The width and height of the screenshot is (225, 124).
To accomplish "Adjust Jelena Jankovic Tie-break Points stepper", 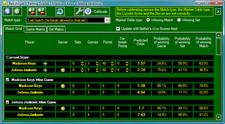I will point(127,70).
